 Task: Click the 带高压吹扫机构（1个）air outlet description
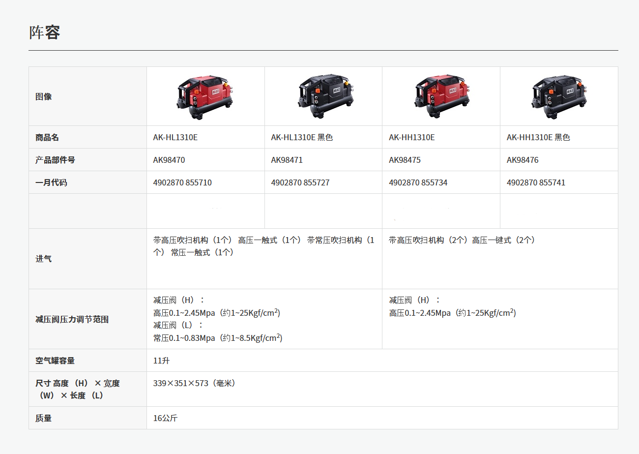(264, 246)
